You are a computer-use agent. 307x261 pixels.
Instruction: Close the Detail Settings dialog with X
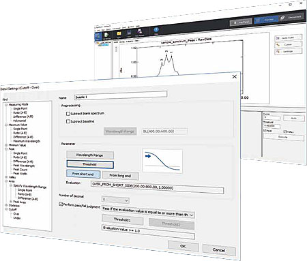pyautogui.click(x=235, y=77)
